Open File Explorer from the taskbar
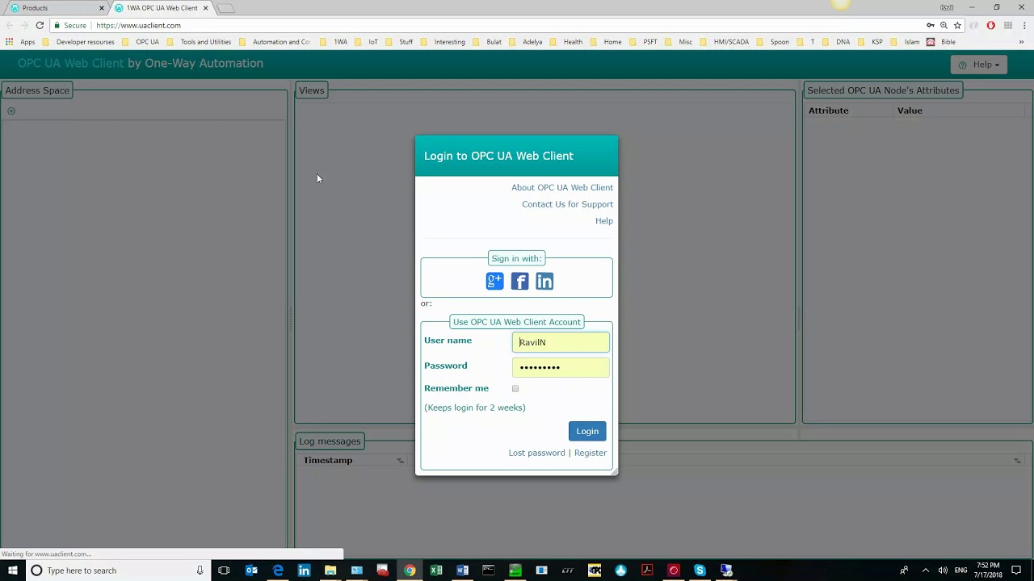Screen dimensions: 1034x581 click(x=330, y=571)
